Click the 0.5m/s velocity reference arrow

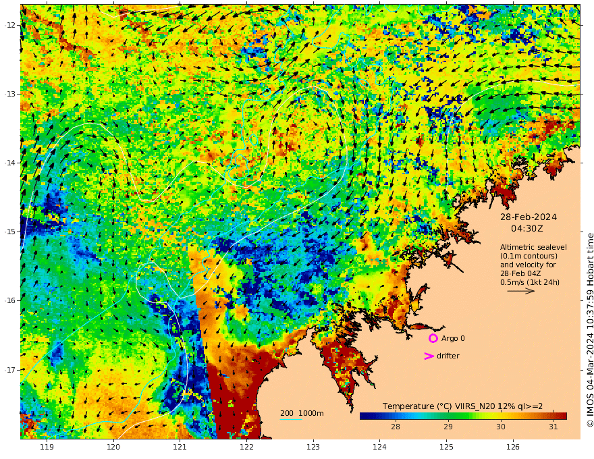(x=521, y=291)
